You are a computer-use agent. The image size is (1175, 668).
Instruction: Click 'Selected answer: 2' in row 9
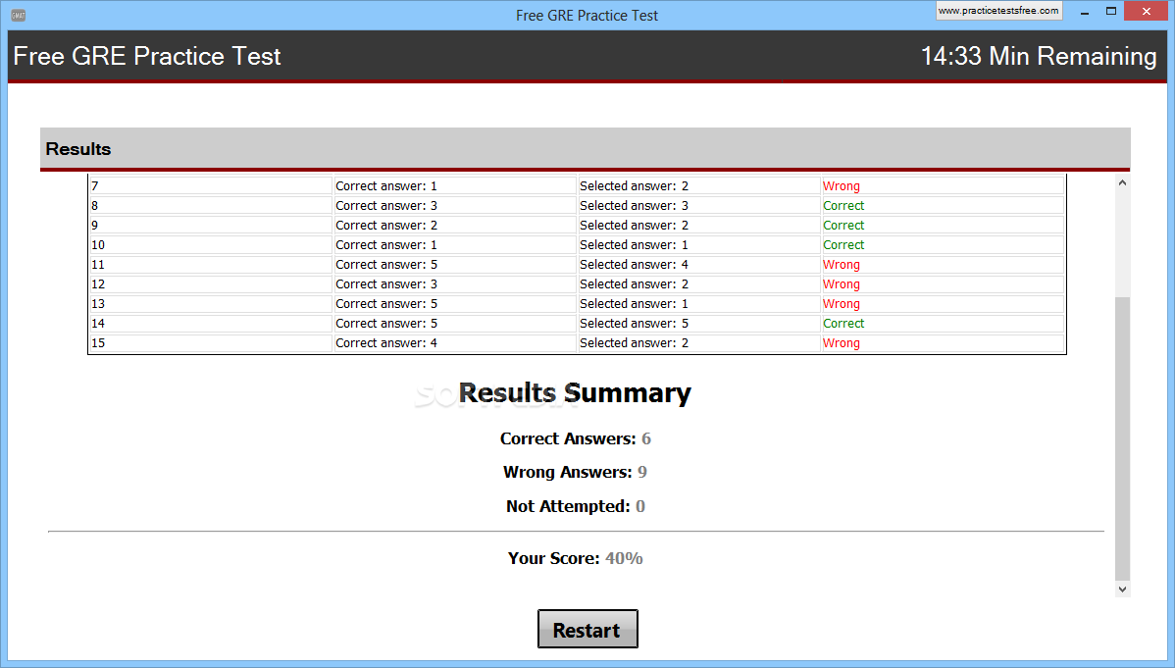[x=634, y=225]
